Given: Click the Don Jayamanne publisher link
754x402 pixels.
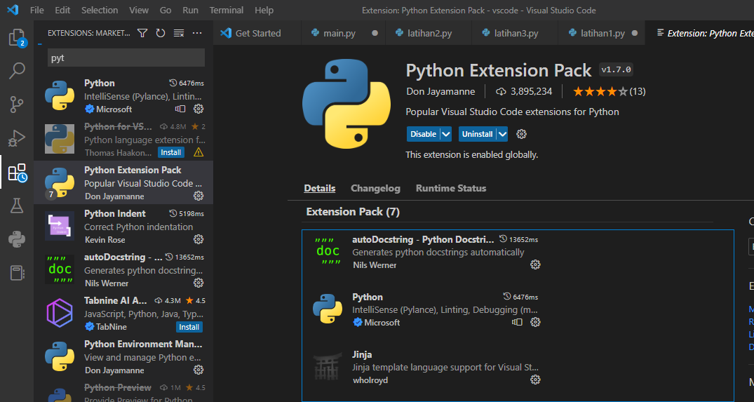Looking at the screenshot, I should (x=440, y=91).
